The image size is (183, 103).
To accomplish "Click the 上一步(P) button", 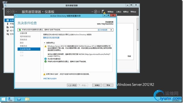I will pos(72,85).
